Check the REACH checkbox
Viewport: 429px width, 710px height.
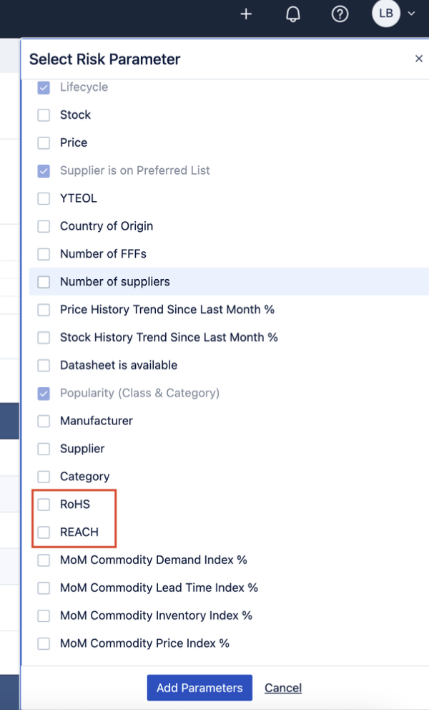(44, 532)
